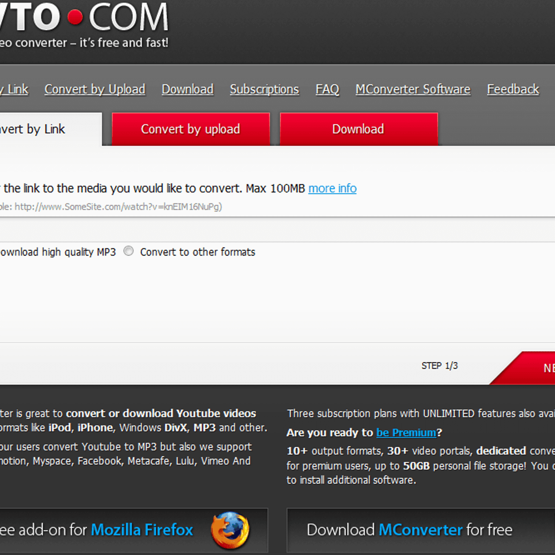The width and height of the screenshot is (555, 555).
Task: Follow the more info link
Action: [x=333, y=189]
